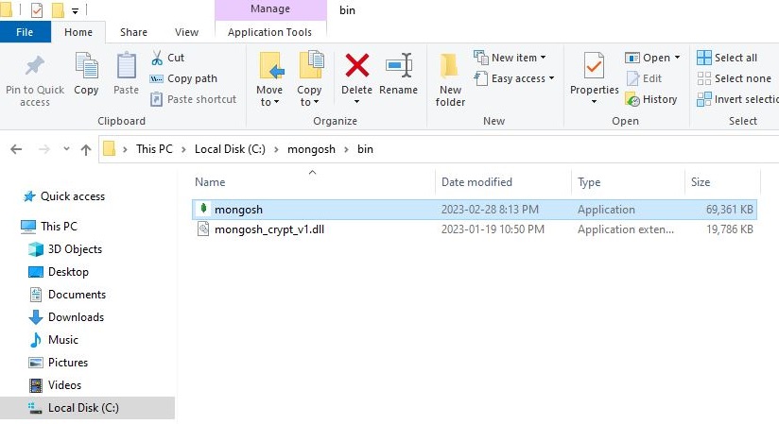779x424 pixels.
Task: Open the Copy to folder menu
Action: tap(309, 79)
